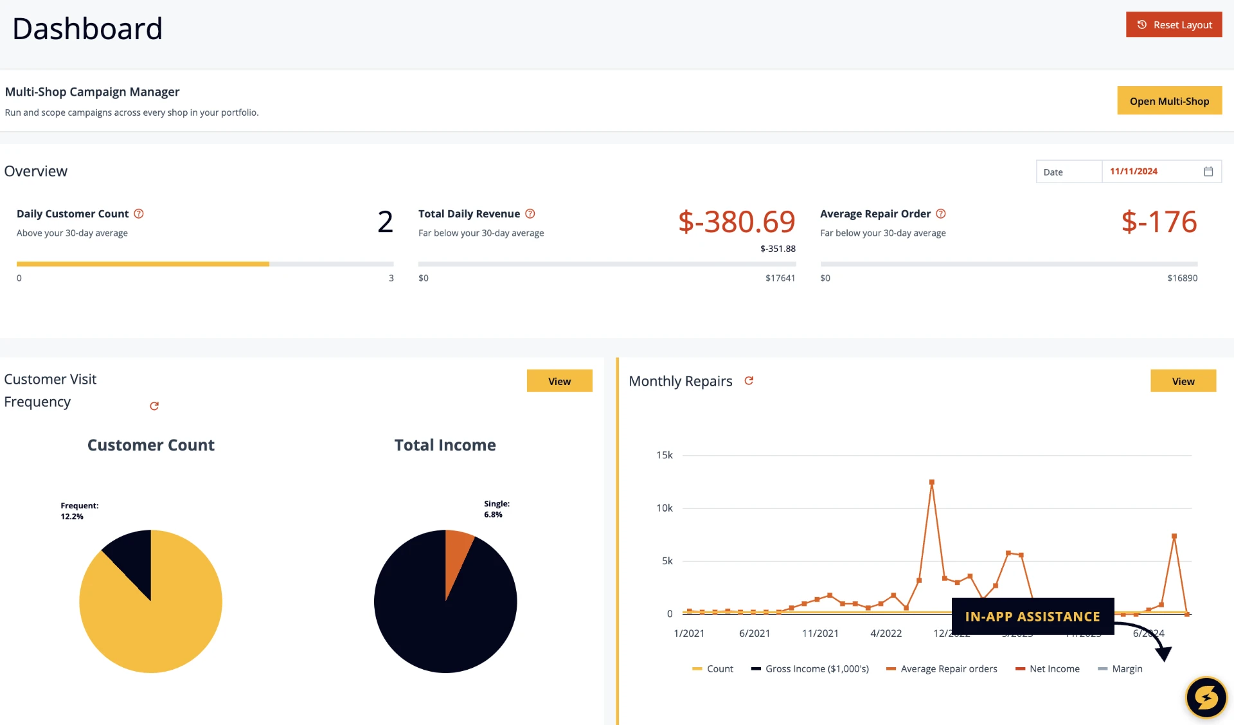
Task: Click the $-176 average repair order value
Action: pos(1159,222)
